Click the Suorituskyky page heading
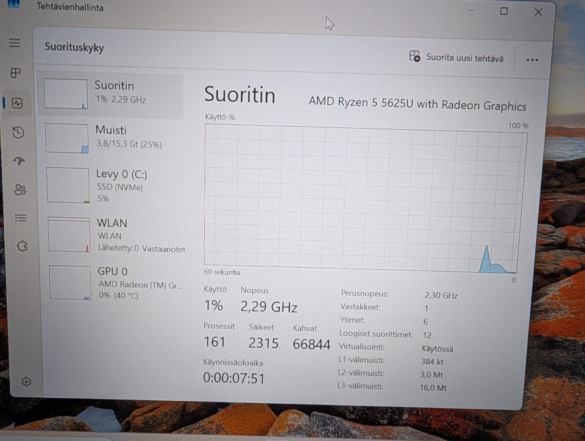The image size is (585, 441). tap(74, 48)
